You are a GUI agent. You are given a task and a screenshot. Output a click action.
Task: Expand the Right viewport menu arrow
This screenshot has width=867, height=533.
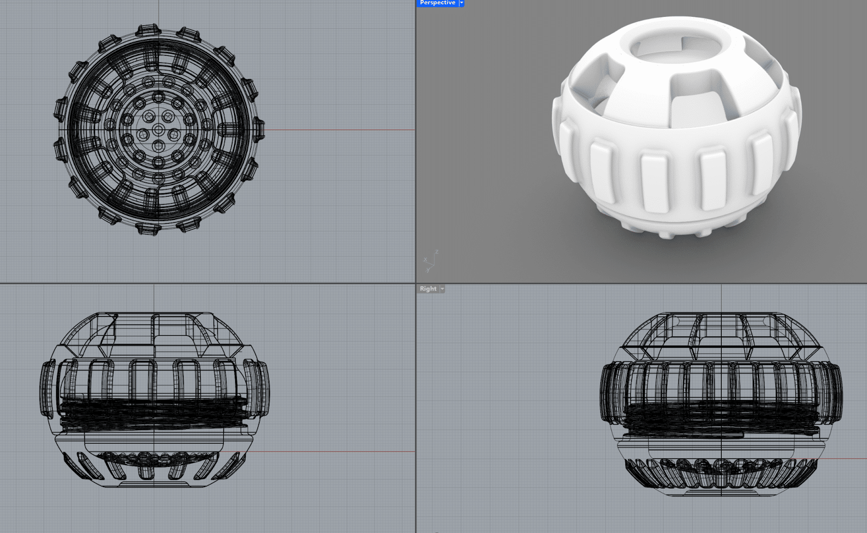[442, 289]
